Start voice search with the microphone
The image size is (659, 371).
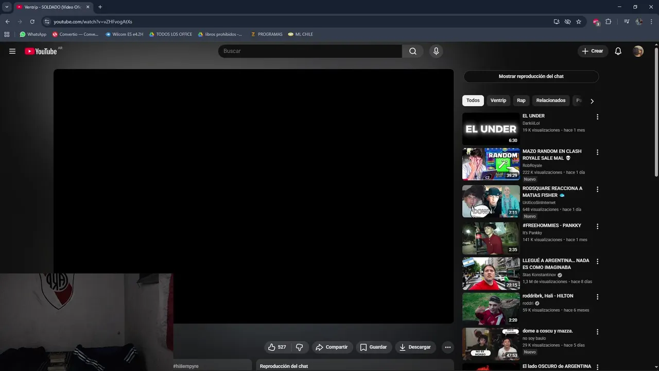436,51
